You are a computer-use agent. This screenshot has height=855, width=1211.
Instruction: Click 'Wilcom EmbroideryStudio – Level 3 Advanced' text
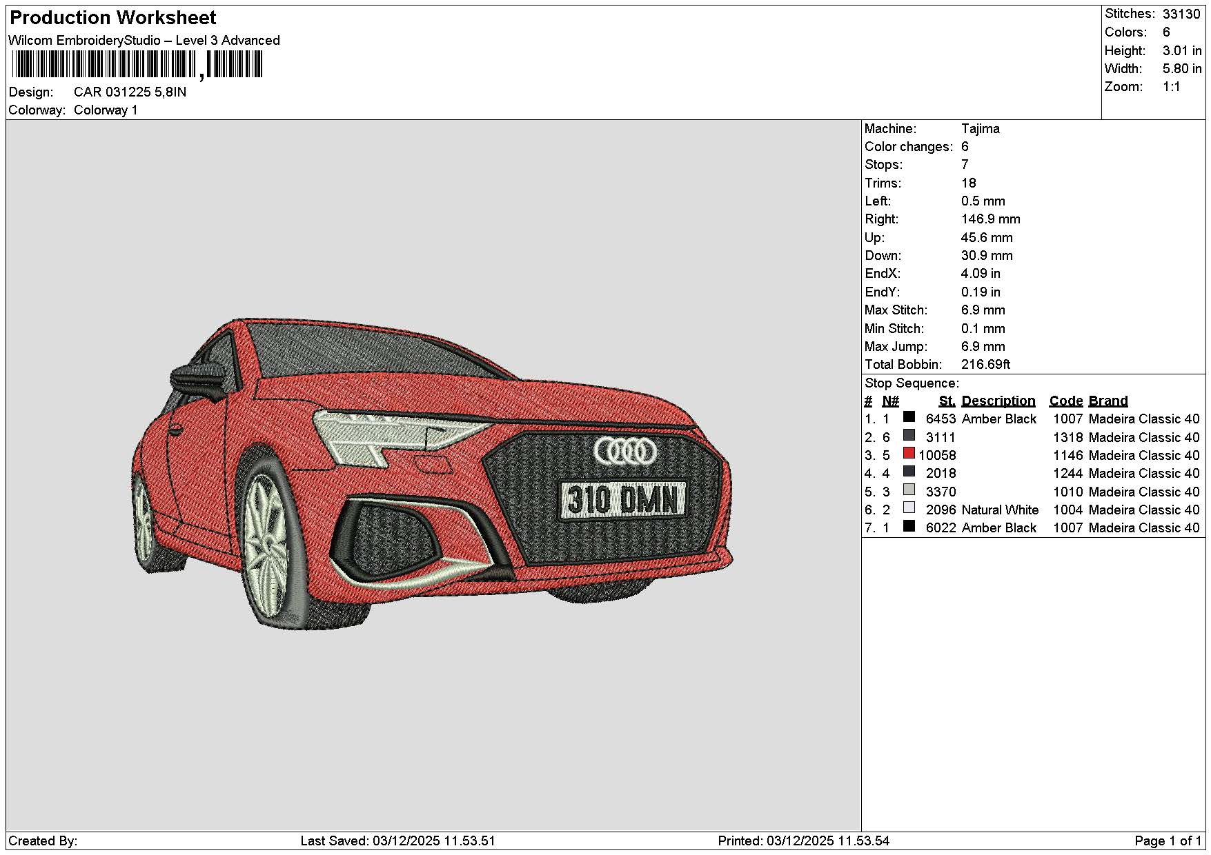pos(144,40)
